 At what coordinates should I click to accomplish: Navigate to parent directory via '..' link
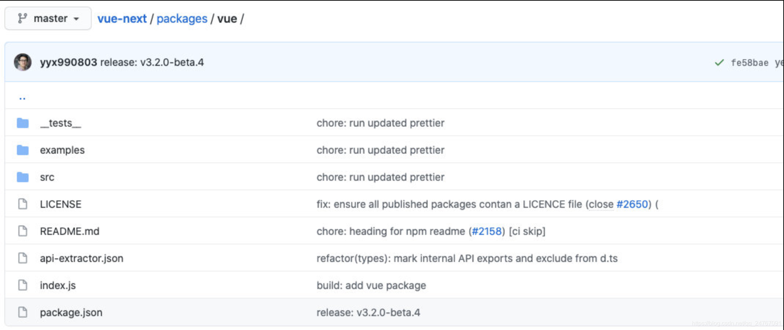(22, 97)
